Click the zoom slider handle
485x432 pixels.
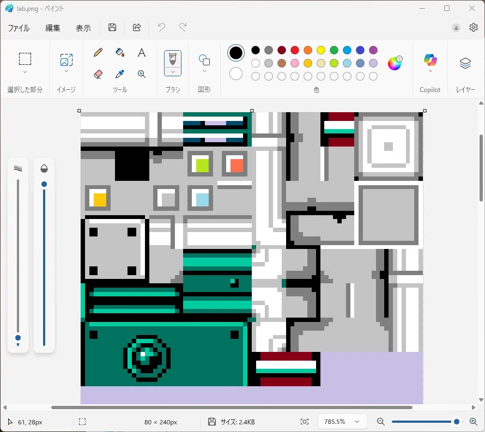456,422
